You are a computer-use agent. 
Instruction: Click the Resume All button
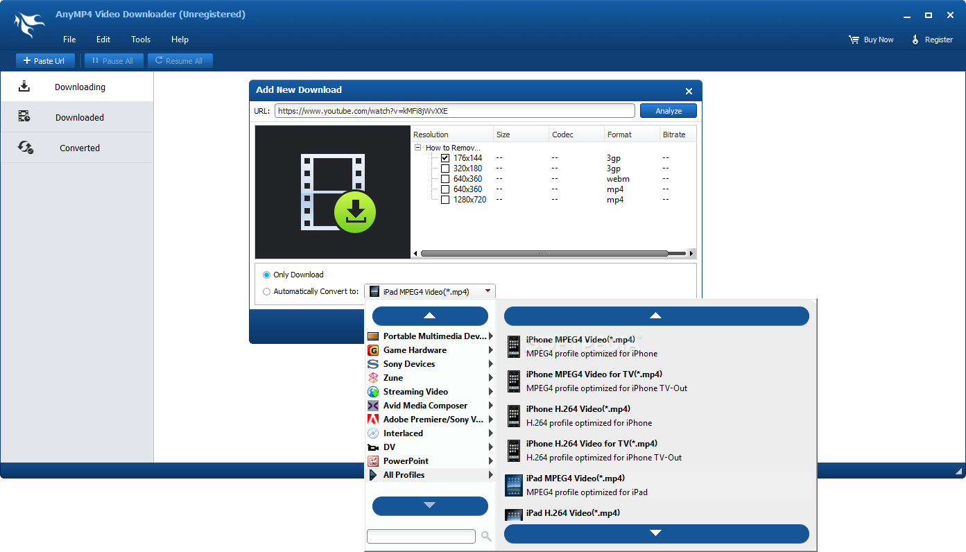(x=180, y=61)
